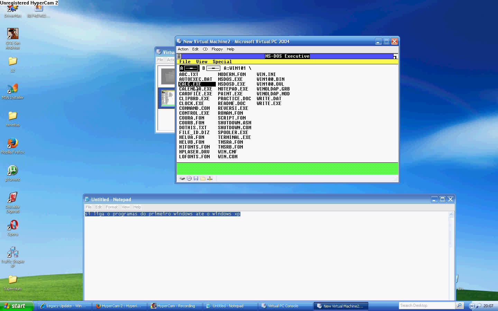
Task: Select COMMAND.COM in the file list
Action: pyautogui.click(x=194, y=108)
